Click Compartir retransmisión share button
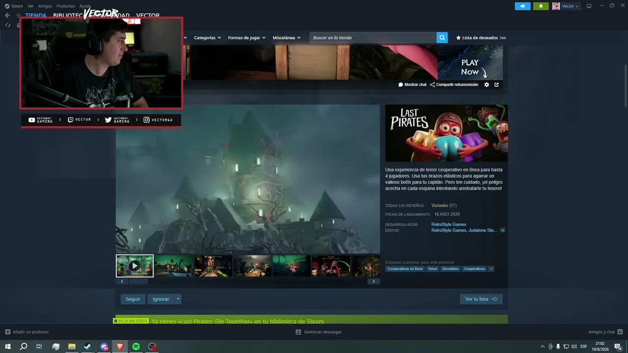The image size is (628, 353). click(x=454, y=85)
